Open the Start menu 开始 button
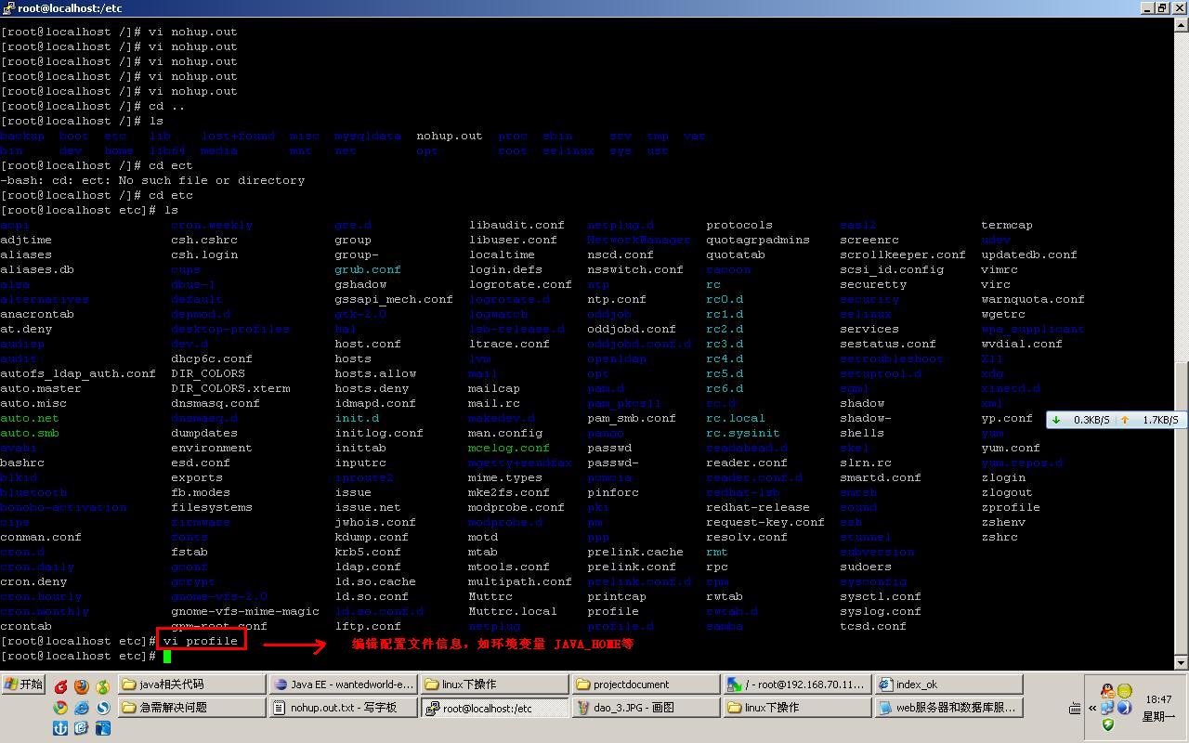Screen dimensions: 1189x743 tap(23, 684)
